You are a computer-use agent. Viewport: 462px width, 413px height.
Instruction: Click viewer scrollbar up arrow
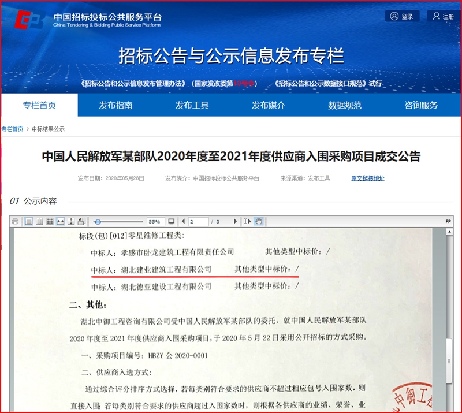pos(449,232)
